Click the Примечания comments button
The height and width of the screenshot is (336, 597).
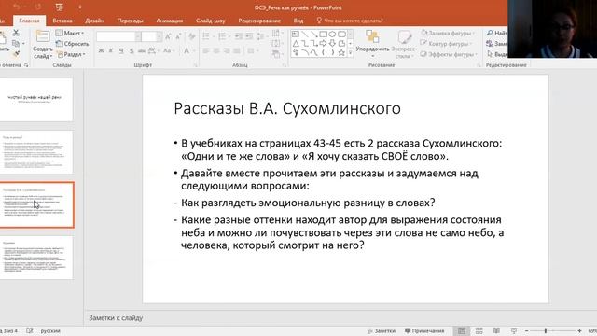424,330
